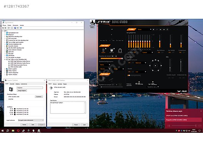Switch to Sürücü tab in STRIX SOUND CARD properties
Screen dimensions: 203x152
tap(55, 84)
